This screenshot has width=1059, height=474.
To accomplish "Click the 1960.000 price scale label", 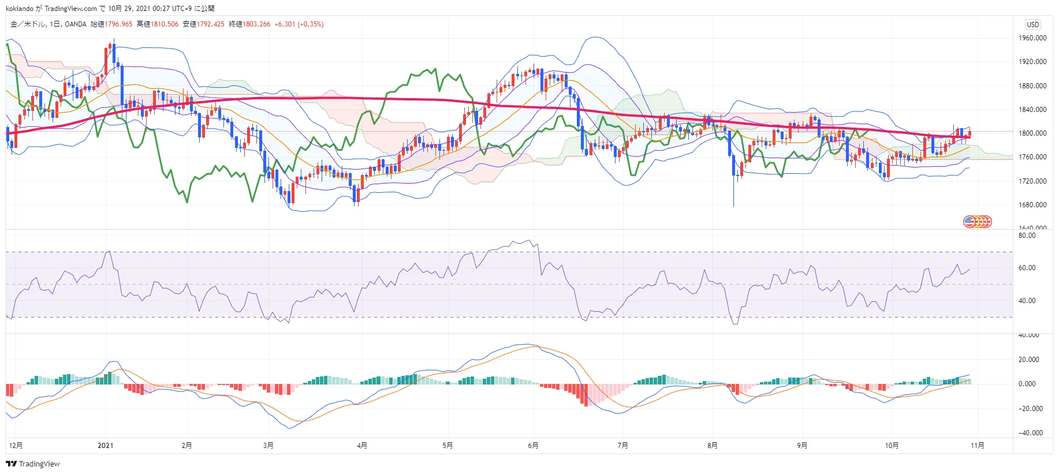I will [1032, 38].
